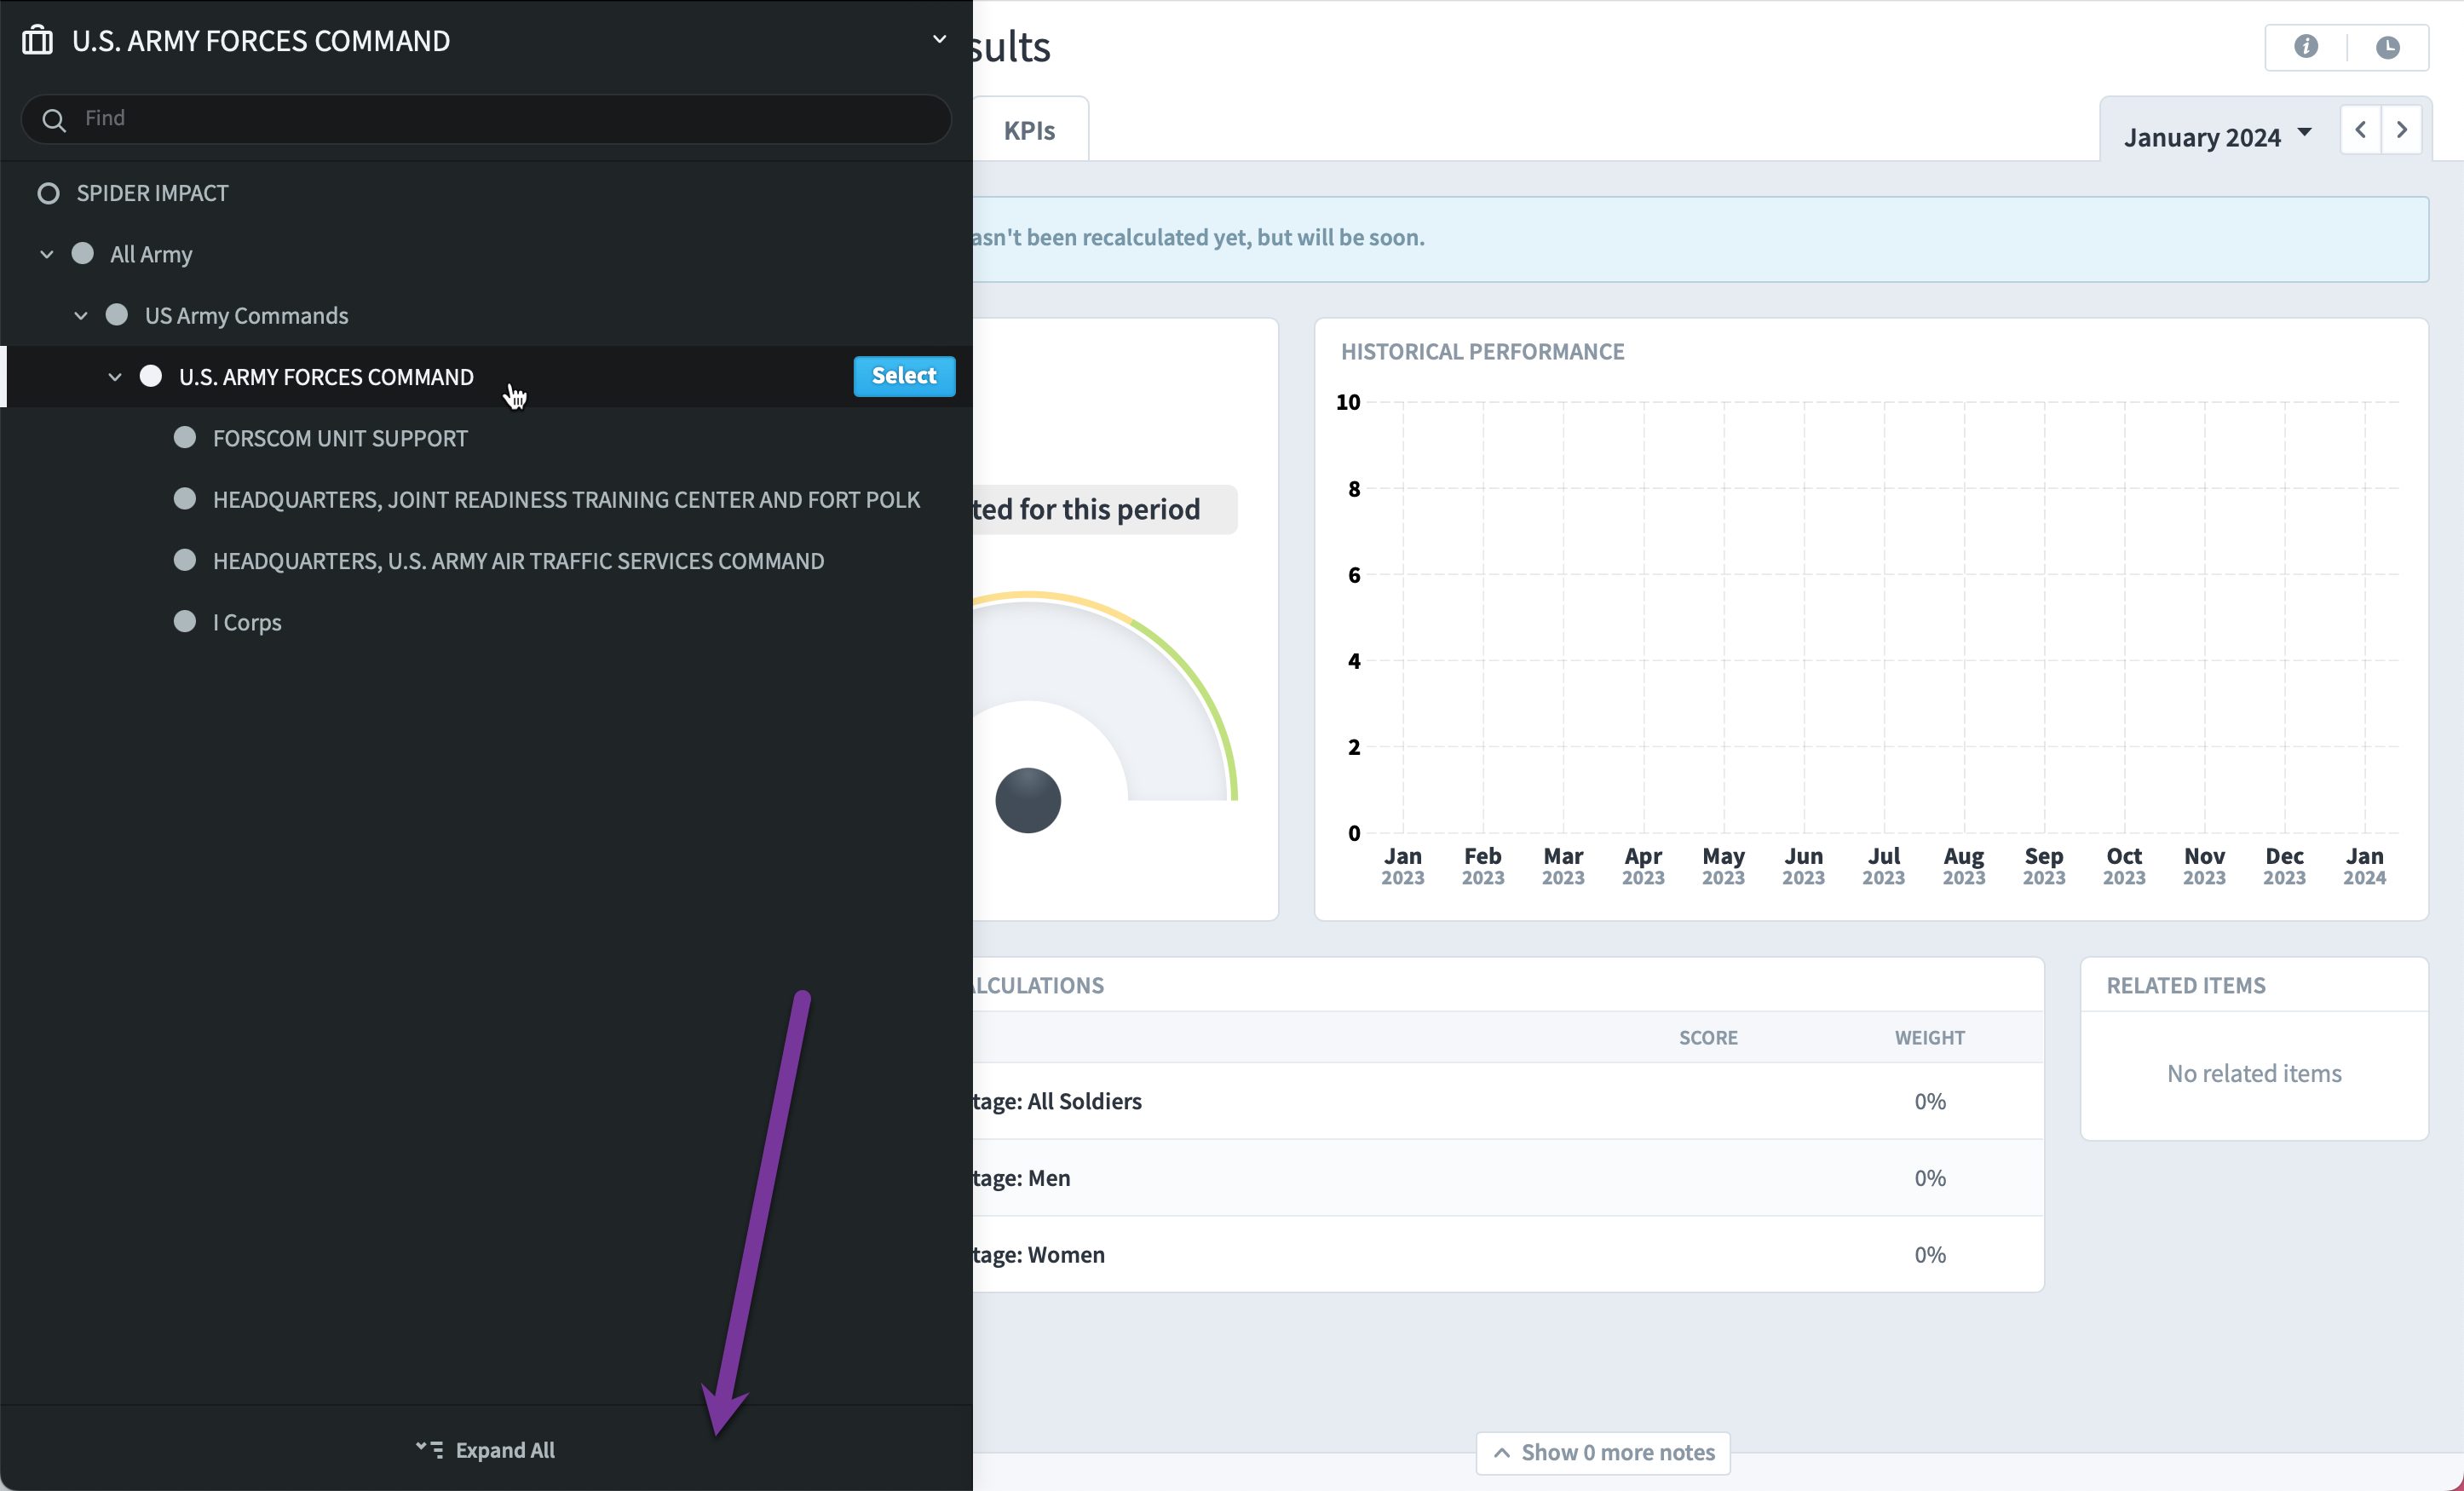This screenshot has width=2464, height=1491.
Task: Click the HISTORICAL PERFORMANCE heading
Action: coord(1482,352)
